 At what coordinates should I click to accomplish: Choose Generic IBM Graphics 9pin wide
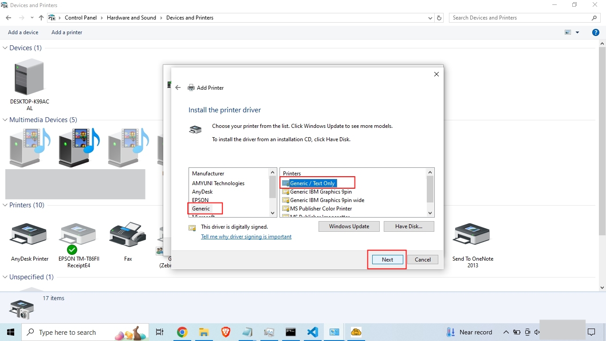point(323,200)
